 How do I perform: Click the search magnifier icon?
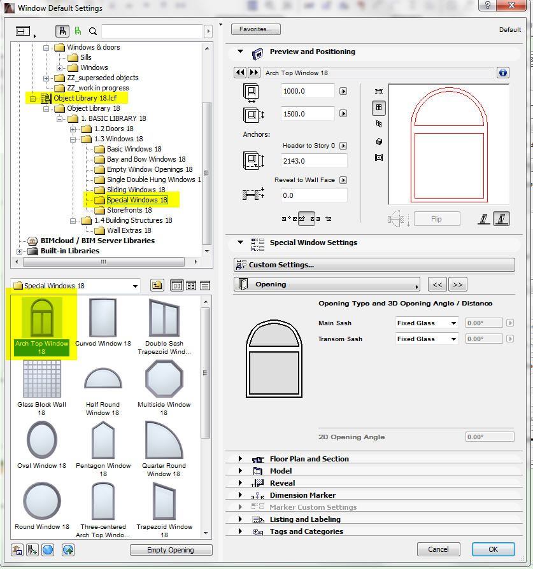(93, 32)
